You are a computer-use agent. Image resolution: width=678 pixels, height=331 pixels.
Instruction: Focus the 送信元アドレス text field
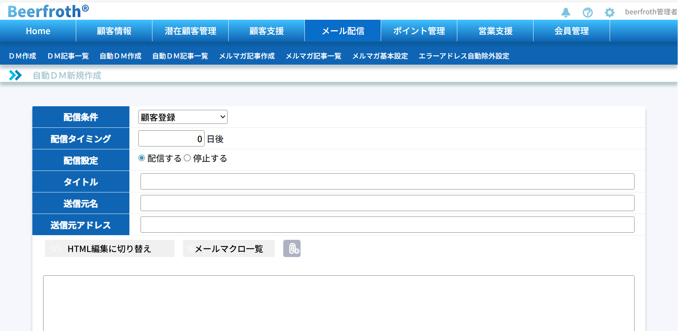coord(387,225)
